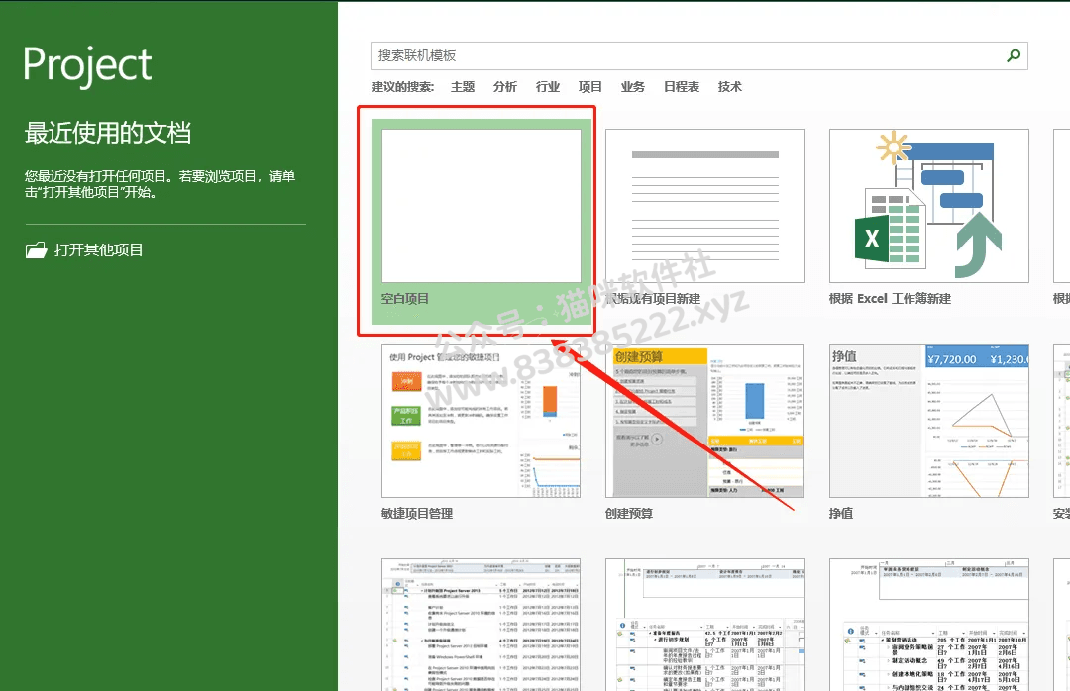Click the open folder icon
The image size is (1070, 691).
click(x=37, y=249)
